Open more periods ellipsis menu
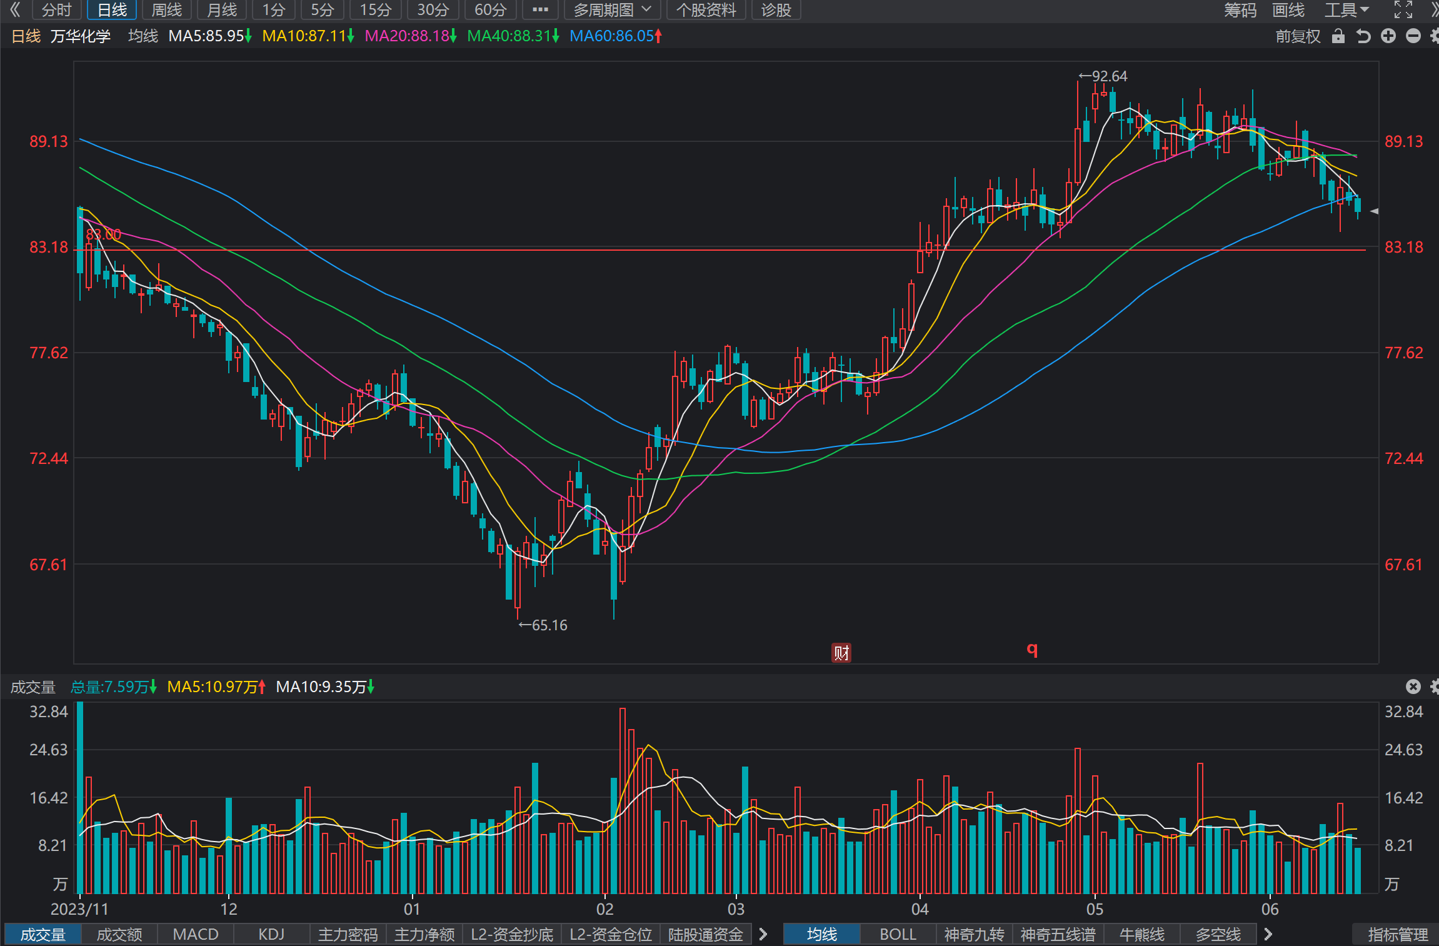1439x946 pixels. [x=540, y=10]
